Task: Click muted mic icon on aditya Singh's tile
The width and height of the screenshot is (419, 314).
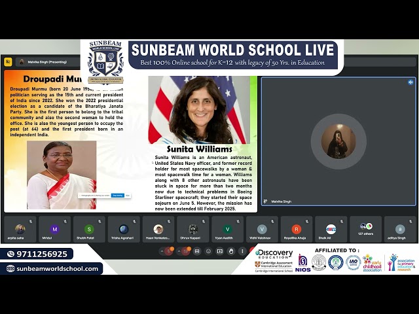Action: click(410, 221)
